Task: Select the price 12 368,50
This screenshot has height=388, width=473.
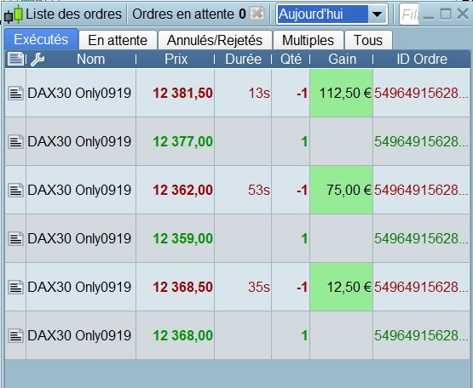Action: click(182, 287)
